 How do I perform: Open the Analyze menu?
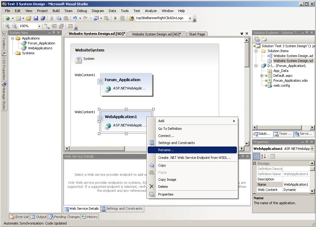151,11
